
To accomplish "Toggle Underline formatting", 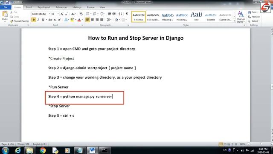I will 43,20.
